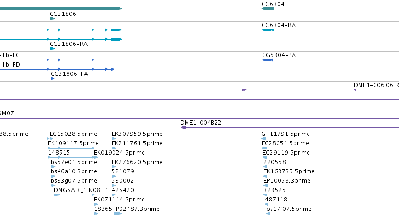This screenshot has height=216, width=399.
Task: Select the CG31806-PA protein glyph
Action: [53, 79]
